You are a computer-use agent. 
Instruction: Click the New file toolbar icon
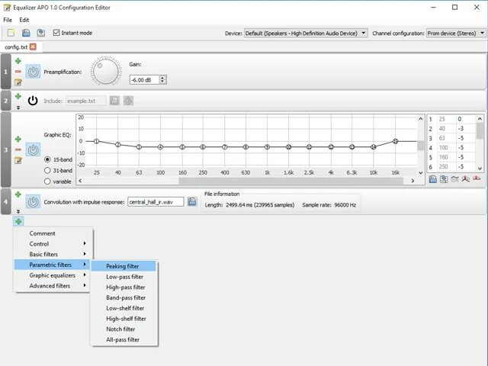(11, 33)
